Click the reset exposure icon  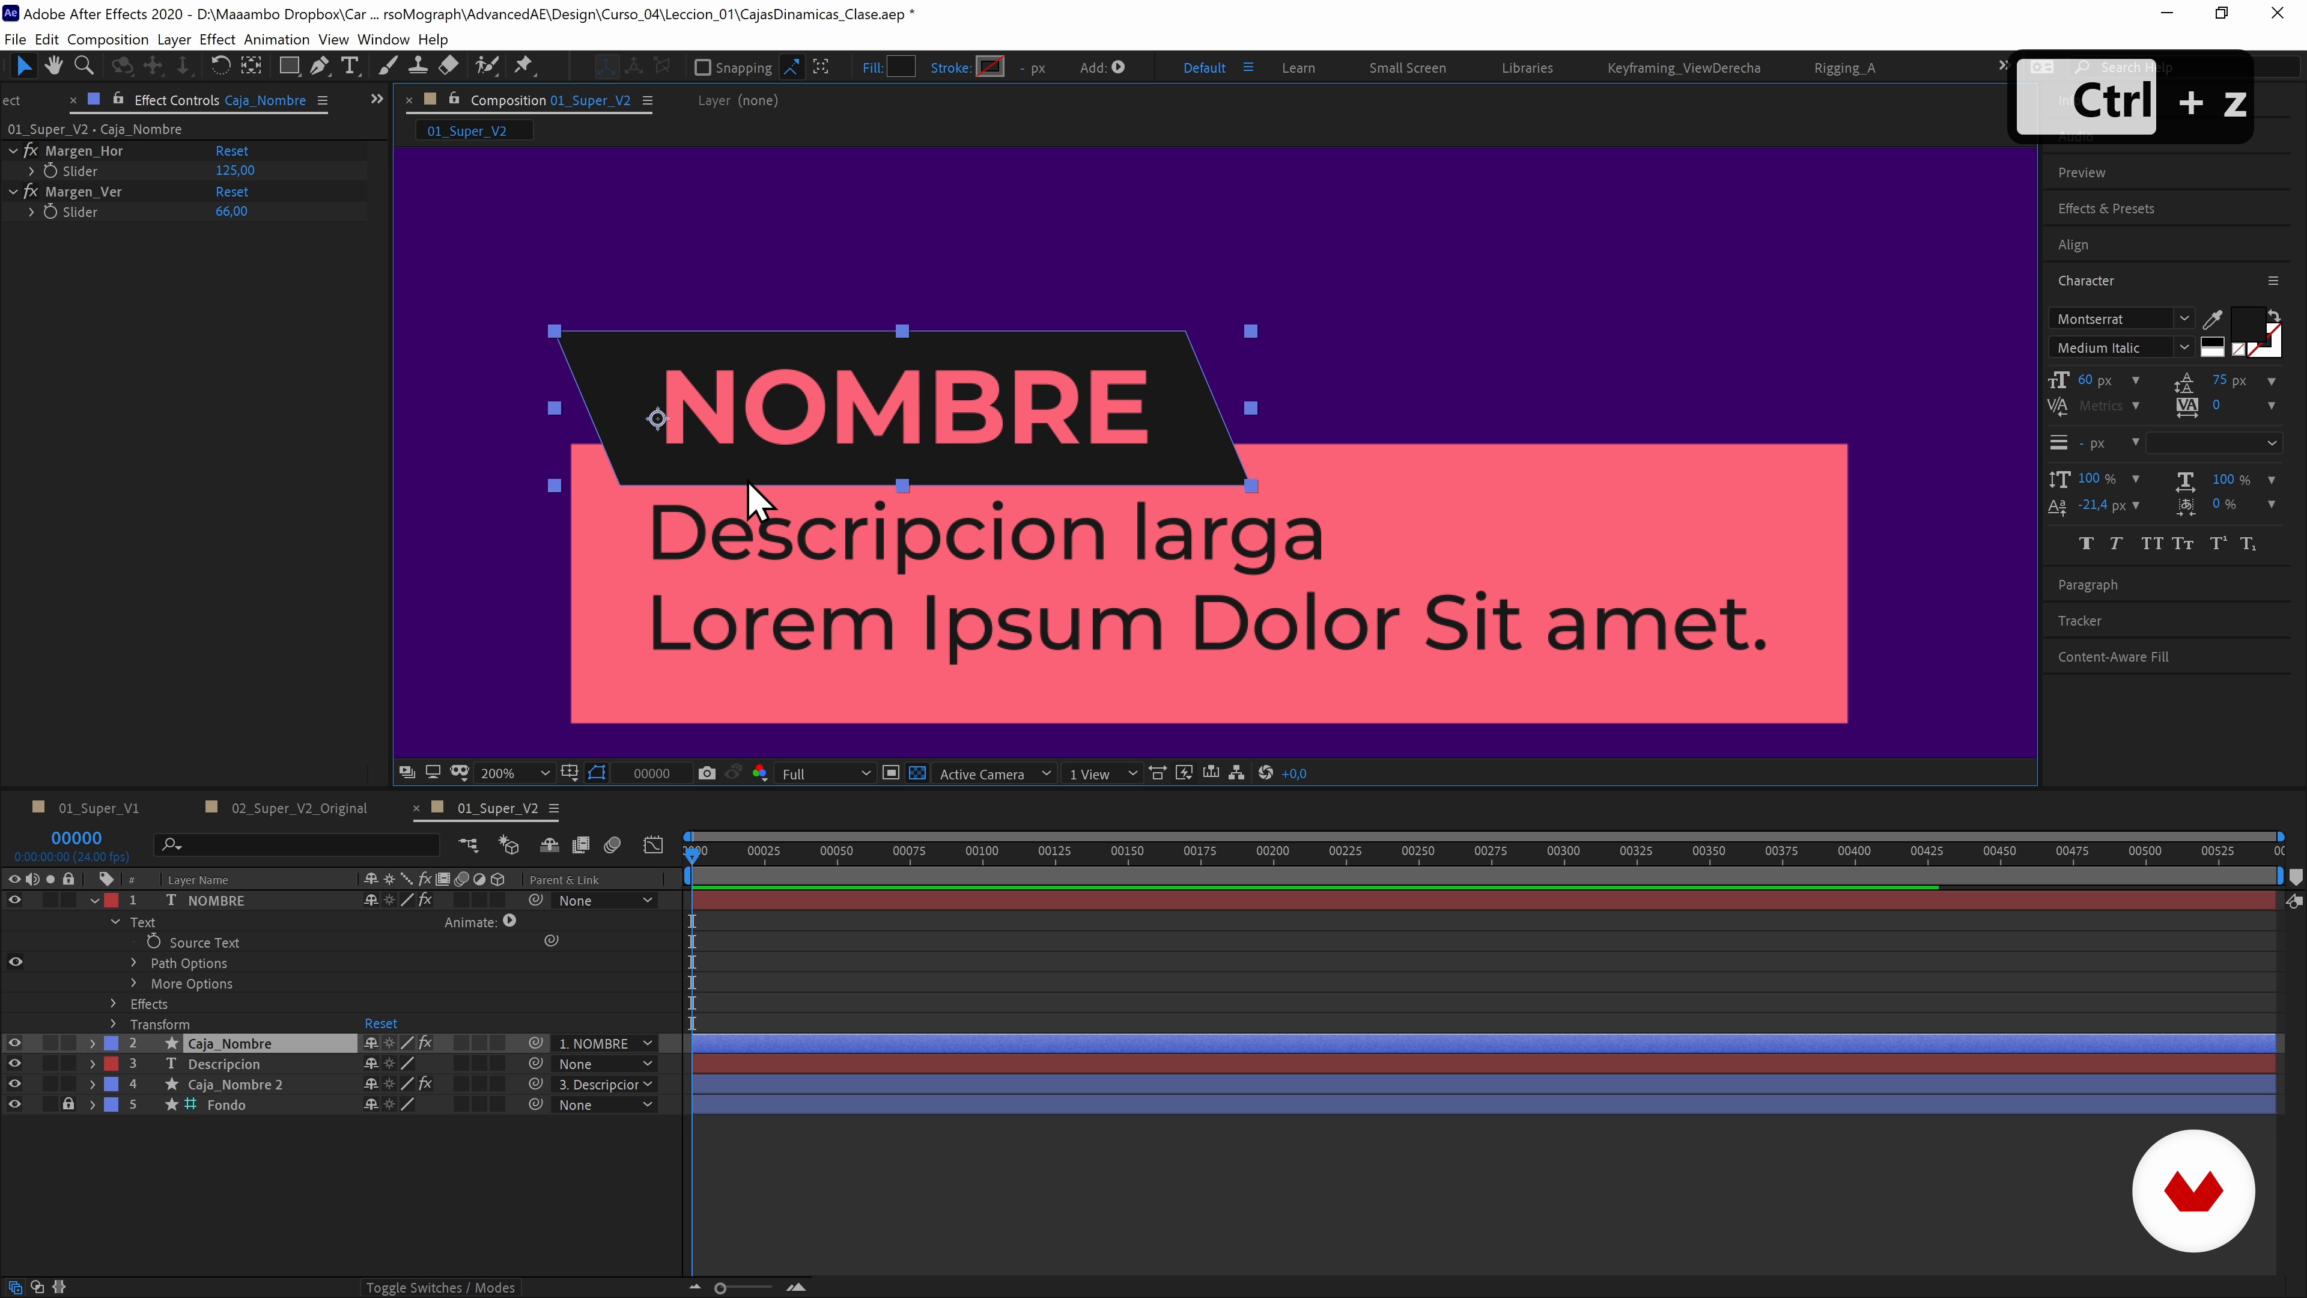(x=1265, y=773)
